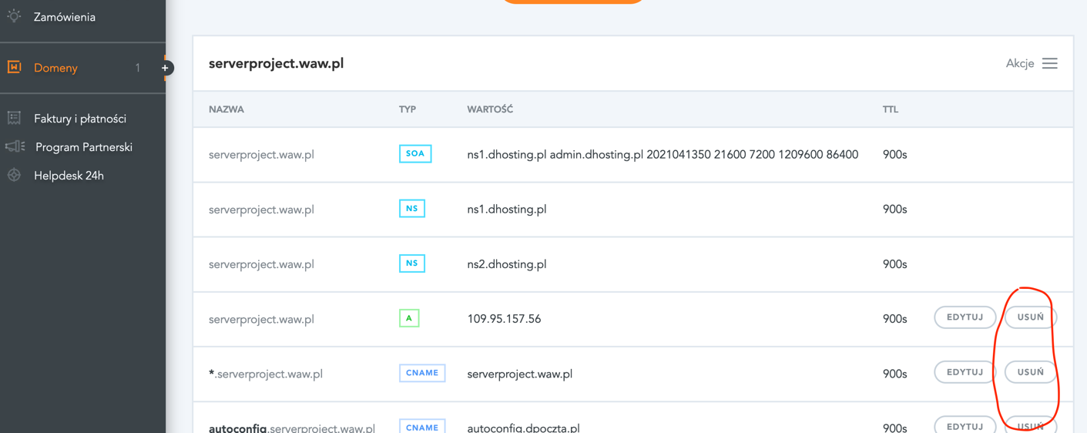Delete the A record with USUŃ
This screenshot has width=1087, height=433.
coord(1030,317)
